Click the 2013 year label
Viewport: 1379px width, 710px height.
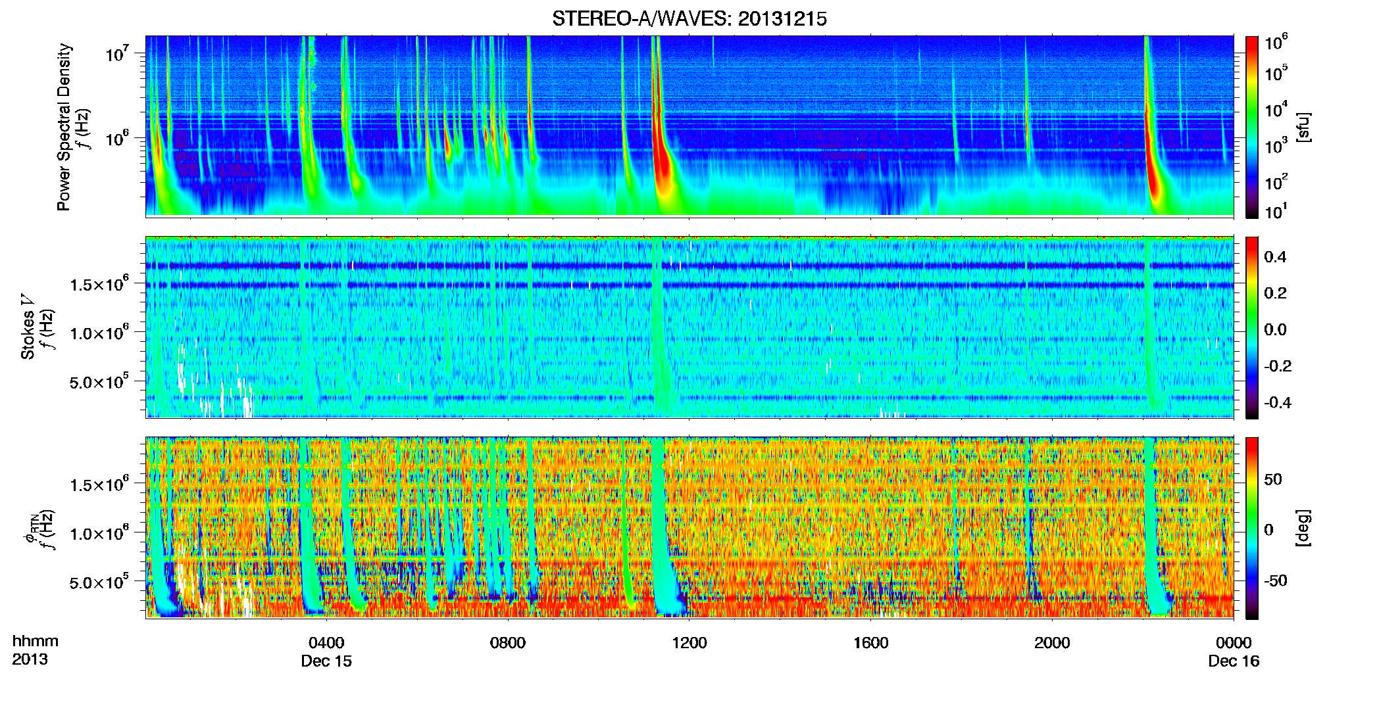30,659
